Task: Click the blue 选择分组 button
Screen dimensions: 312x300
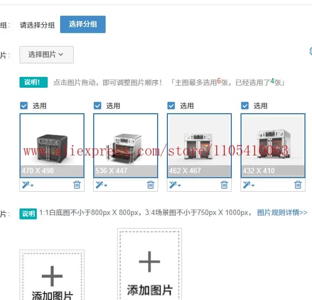Action: pyautogui.click(x=83, y=24)
